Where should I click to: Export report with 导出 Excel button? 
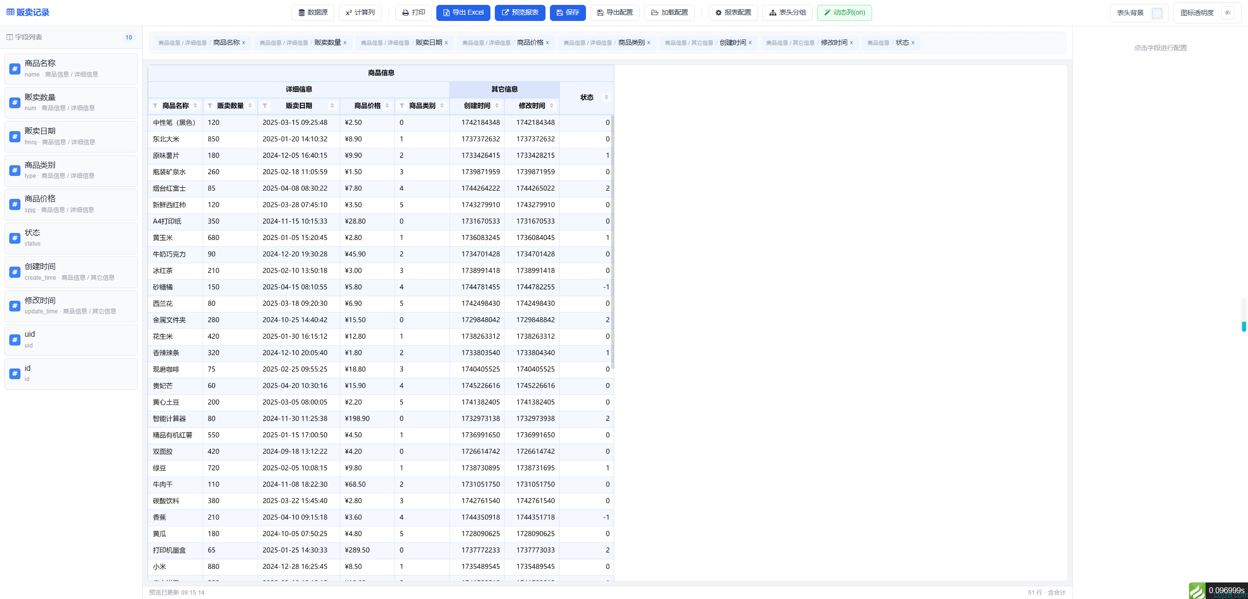(463, 13)
